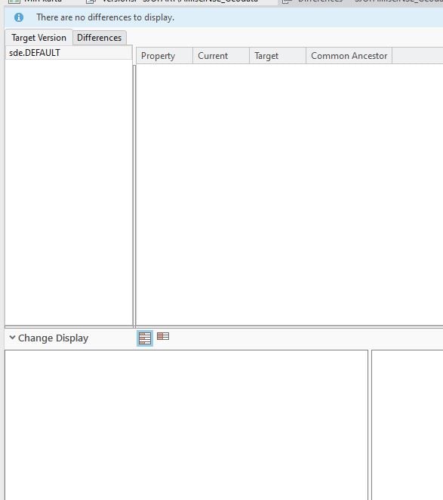
Task: Click the Common Ancestor column header
Action: click(x=349, y=56)
